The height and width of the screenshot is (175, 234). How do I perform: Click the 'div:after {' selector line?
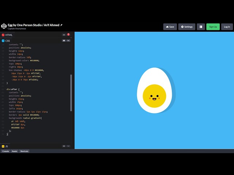[x=13, y=89]
